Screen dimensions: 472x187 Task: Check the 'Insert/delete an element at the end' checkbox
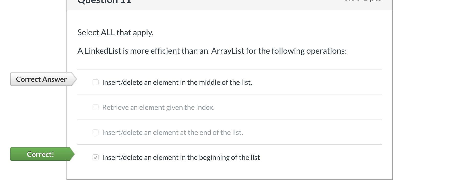95,132
